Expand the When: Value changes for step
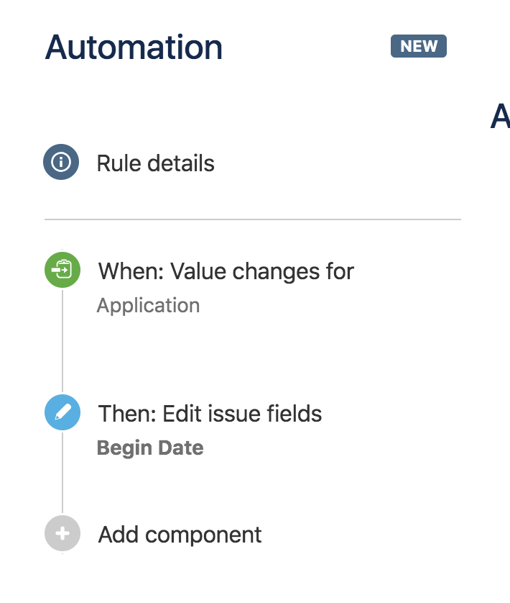Viewport: 510px width, 603px height. (225, 271)
